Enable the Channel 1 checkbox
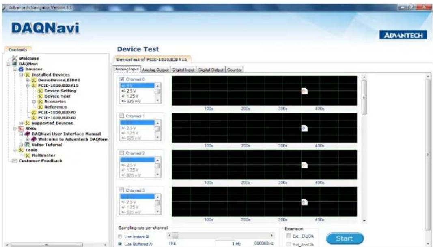The image size is (433, 247). coord(122,116)
